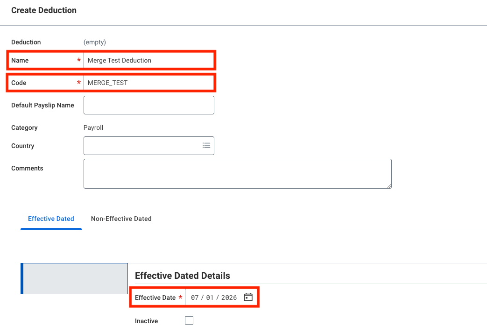Click the Payroll category value

tap(93, 128)
